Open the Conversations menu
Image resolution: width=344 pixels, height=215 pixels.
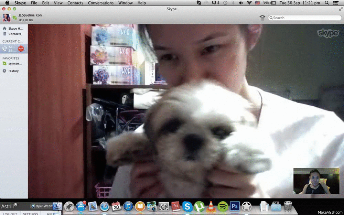tap(101, 3)
